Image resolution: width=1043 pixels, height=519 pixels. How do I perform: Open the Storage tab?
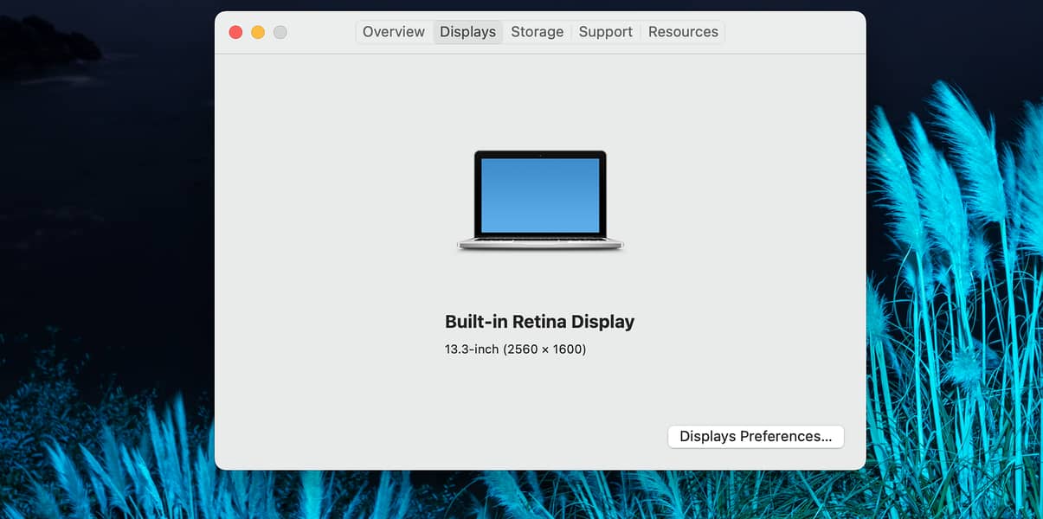click(537, 32)
